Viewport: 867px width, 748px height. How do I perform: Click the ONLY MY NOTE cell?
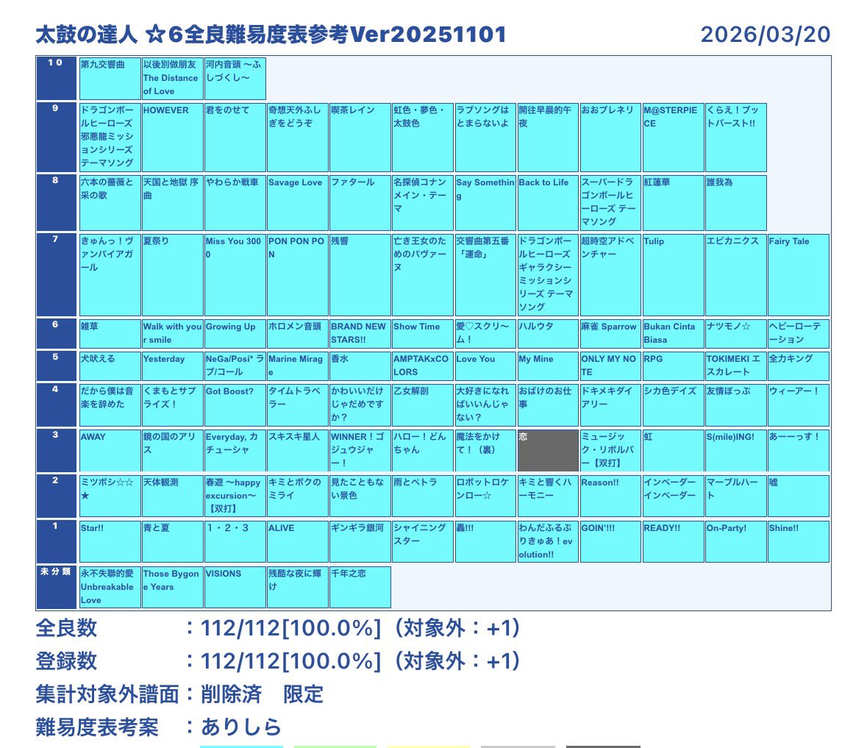[610, 366]
